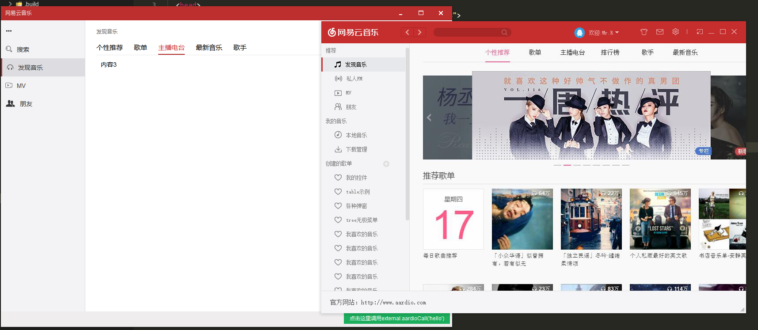This screenshot has width=758, height=330.
Task: Open the LOST STARS playlist thumbnail
Action: 660,219
